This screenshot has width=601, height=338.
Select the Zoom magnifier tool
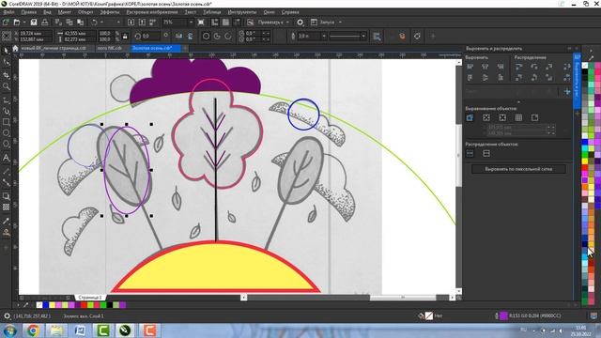point(7,86)
